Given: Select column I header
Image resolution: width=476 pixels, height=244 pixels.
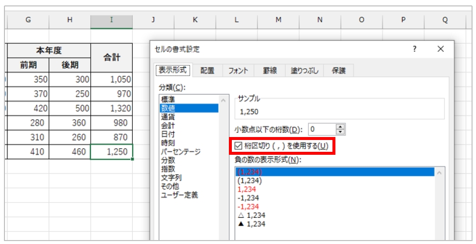Looking at the screenshot, I should coord(111,20).
